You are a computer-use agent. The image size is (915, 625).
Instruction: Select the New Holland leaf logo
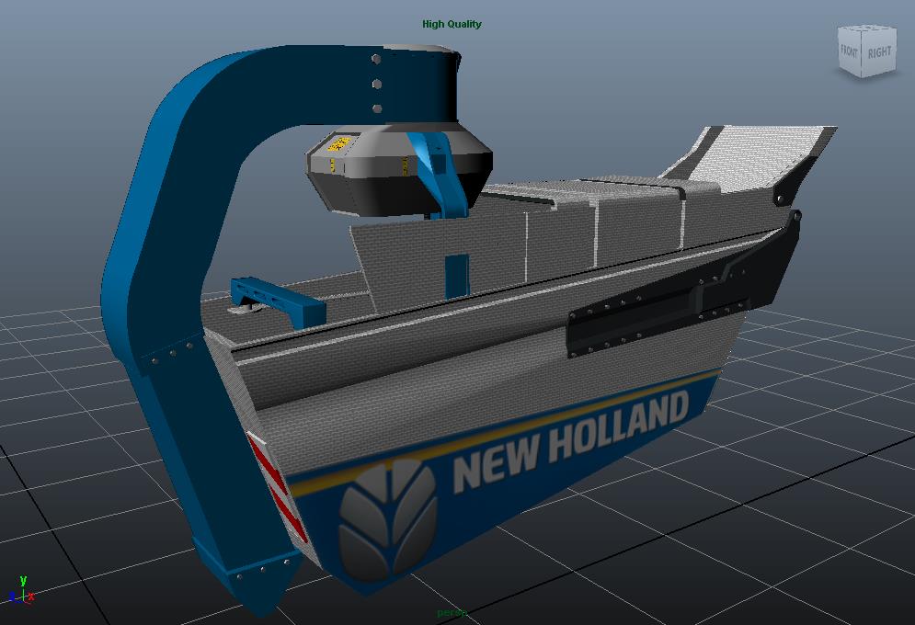tap(387, 519)
